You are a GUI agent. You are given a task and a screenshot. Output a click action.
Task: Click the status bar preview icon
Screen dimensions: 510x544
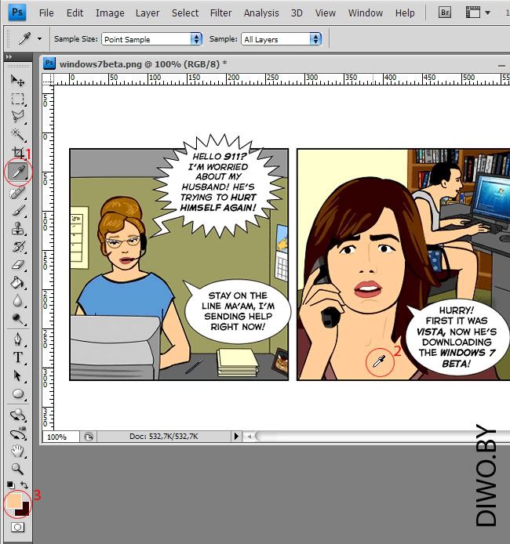click(x=89, y=437)
